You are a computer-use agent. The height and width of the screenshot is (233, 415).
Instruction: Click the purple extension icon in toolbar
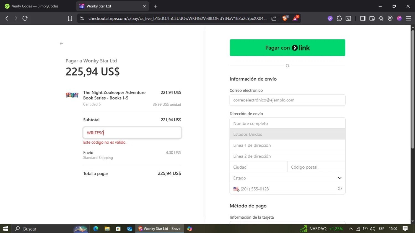(330, 18)
